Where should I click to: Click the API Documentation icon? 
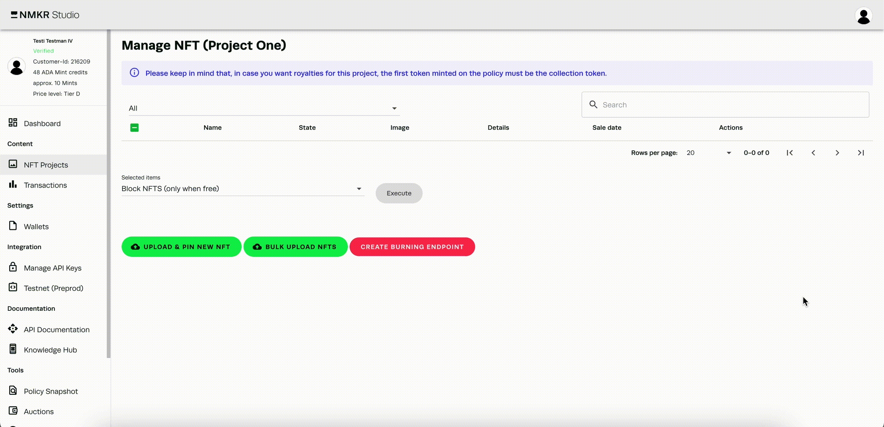click(x=13, y=329)
